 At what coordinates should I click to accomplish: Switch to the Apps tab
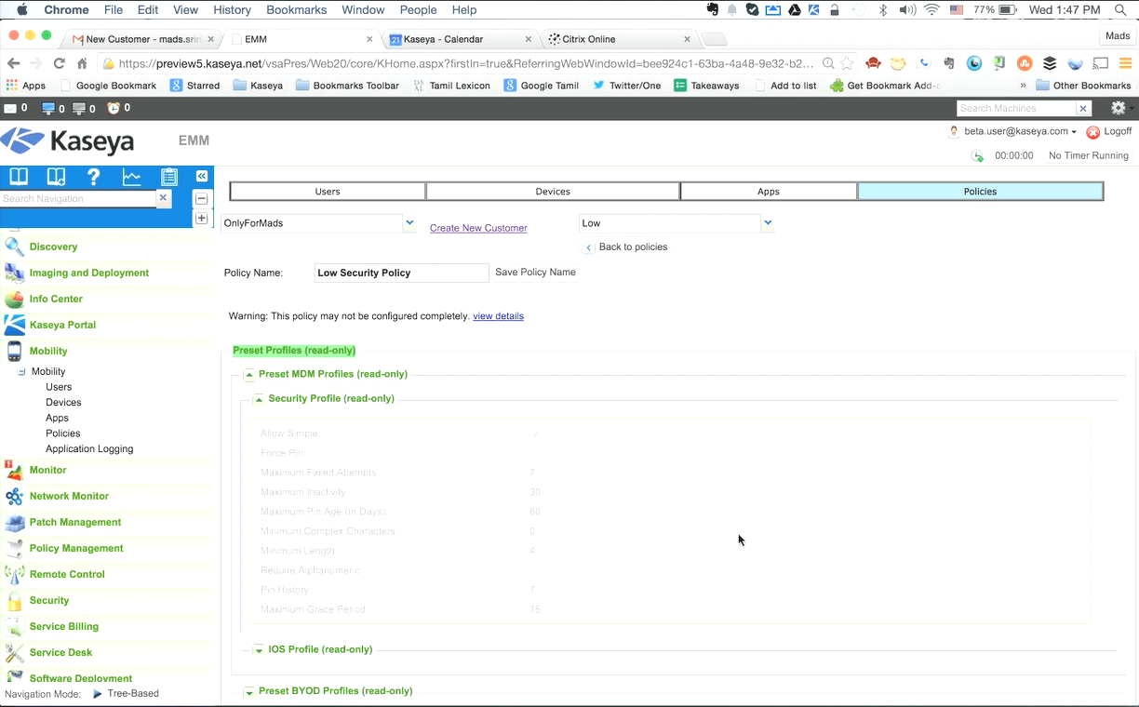[769, 192]
